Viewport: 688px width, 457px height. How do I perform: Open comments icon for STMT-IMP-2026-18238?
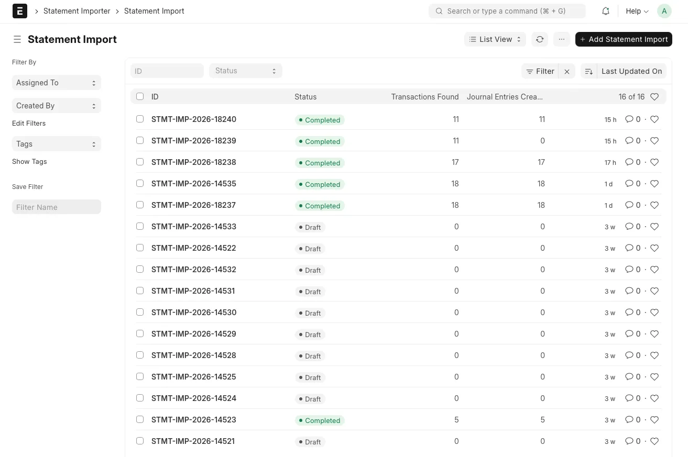pyautogui.click(x=629, y=162)
